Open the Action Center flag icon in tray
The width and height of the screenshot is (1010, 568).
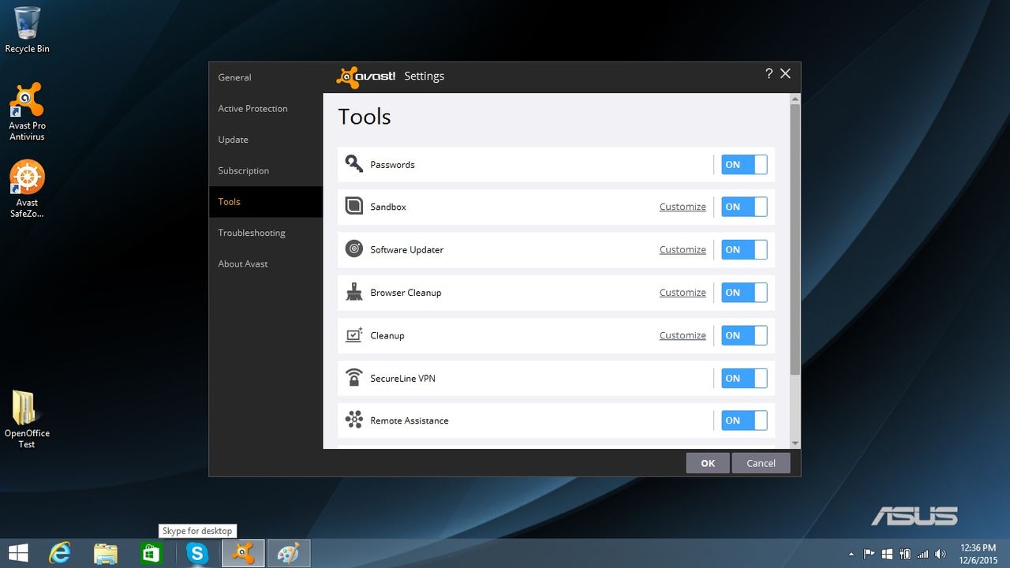[x=870, y=554]
